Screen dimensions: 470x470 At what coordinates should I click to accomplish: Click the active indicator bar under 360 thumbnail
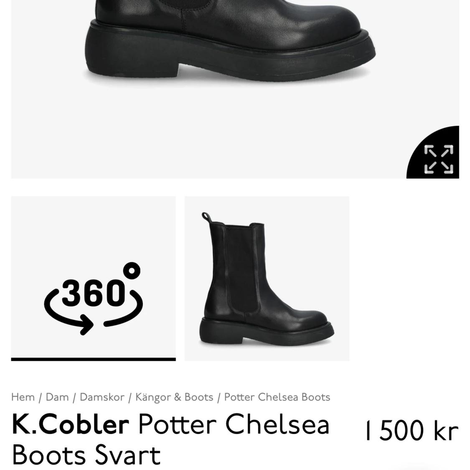(x=93, y=359)
